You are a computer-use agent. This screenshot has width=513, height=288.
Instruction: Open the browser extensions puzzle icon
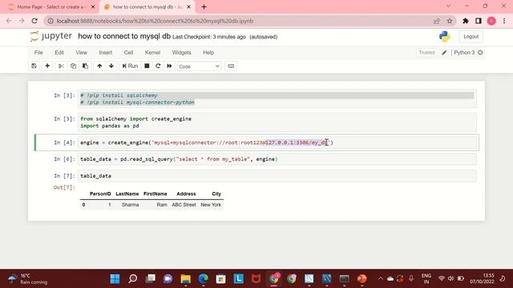(x=466, y=21)
